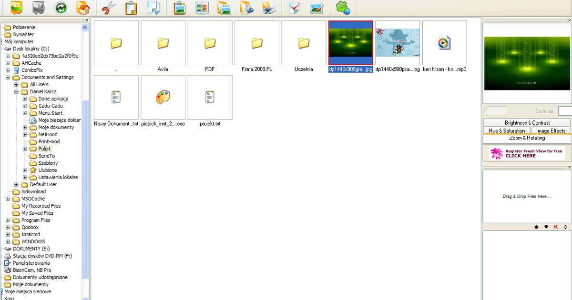Click the folder-with-picture toolbar icon
Image resolution: width=572 pixels, height=300 pixels.
pyautogui.click(x=224, y=8)
